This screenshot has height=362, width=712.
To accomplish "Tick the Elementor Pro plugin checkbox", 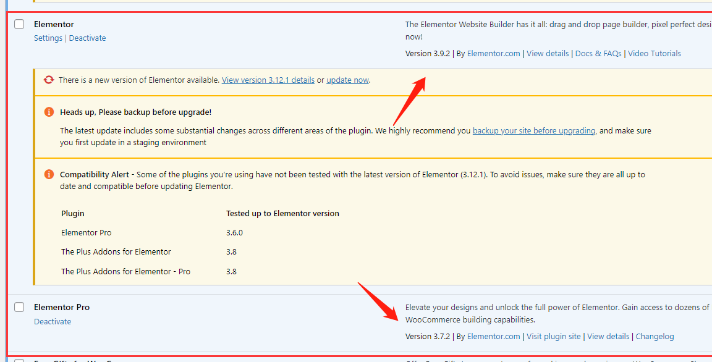I will 19,307.
